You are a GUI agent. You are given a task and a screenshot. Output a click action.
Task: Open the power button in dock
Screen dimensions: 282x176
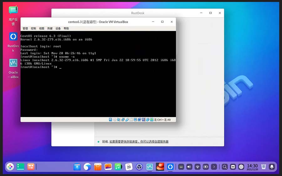click(x=241, y=167)
